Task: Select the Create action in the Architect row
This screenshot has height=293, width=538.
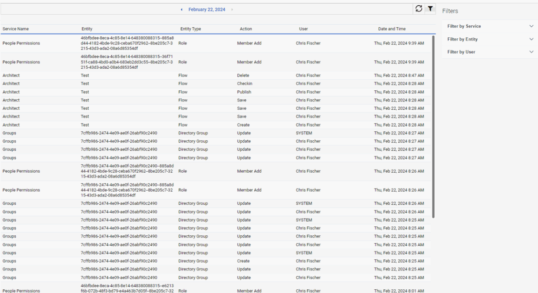Action: [x=243, y=125]
